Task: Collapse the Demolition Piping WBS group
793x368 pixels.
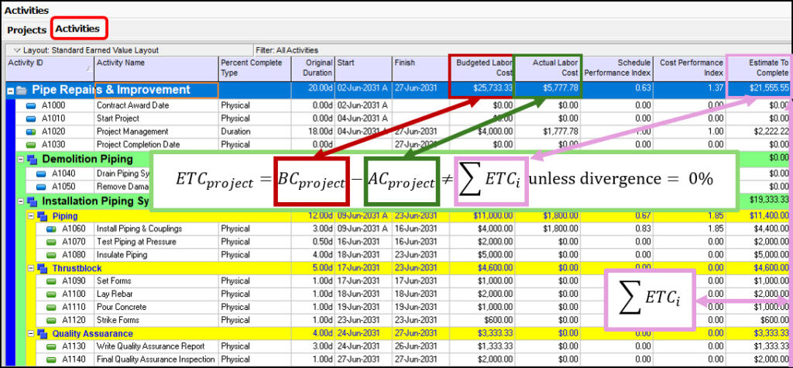Action: click(x=21, y=160)
